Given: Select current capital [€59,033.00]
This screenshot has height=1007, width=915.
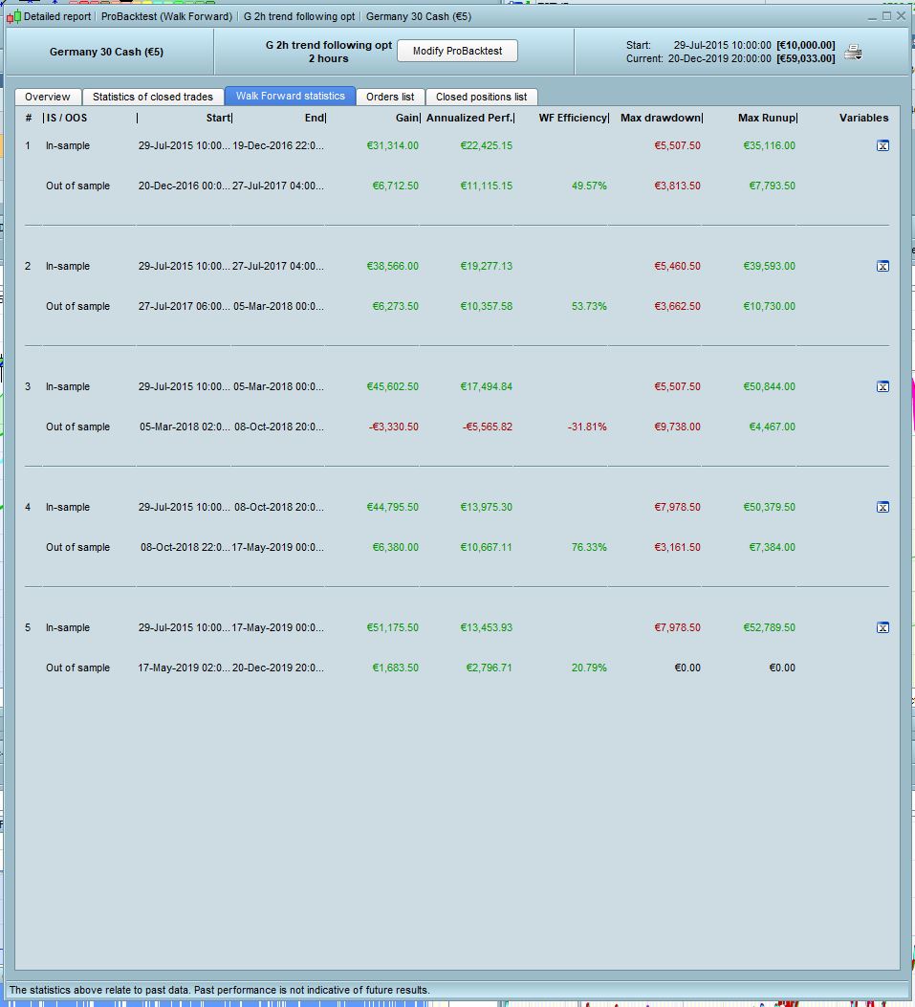Looking at the screenshot, I should click(x=805, y=58).
